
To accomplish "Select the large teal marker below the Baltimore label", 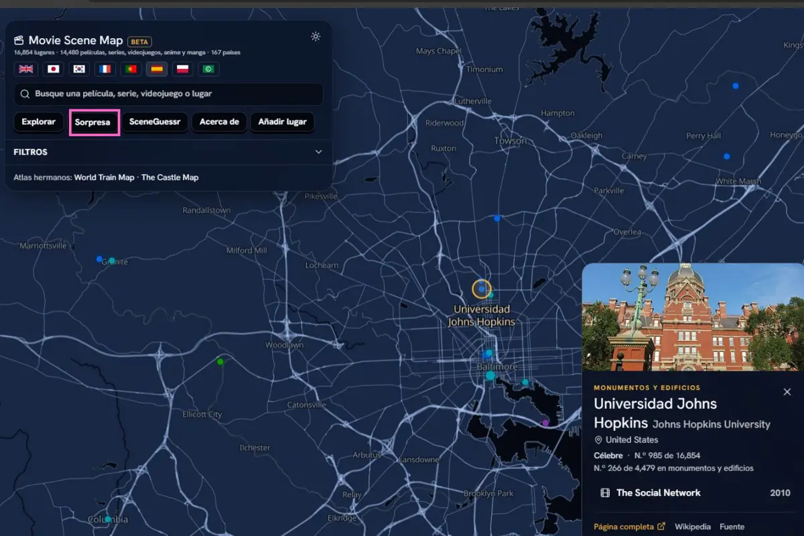I will pyautogui.click(x=490, y=377).
